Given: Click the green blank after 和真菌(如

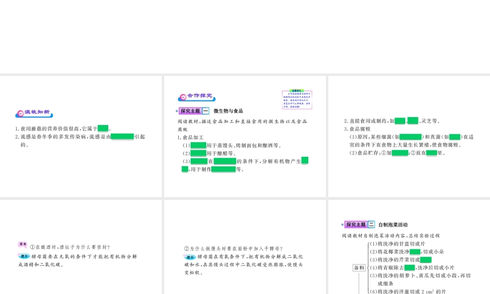Looking at the screenshot, I should pos(455,137).
